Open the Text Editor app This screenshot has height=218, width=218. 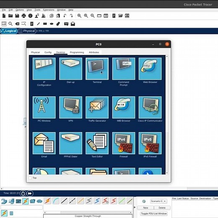(x=97, y=143)
